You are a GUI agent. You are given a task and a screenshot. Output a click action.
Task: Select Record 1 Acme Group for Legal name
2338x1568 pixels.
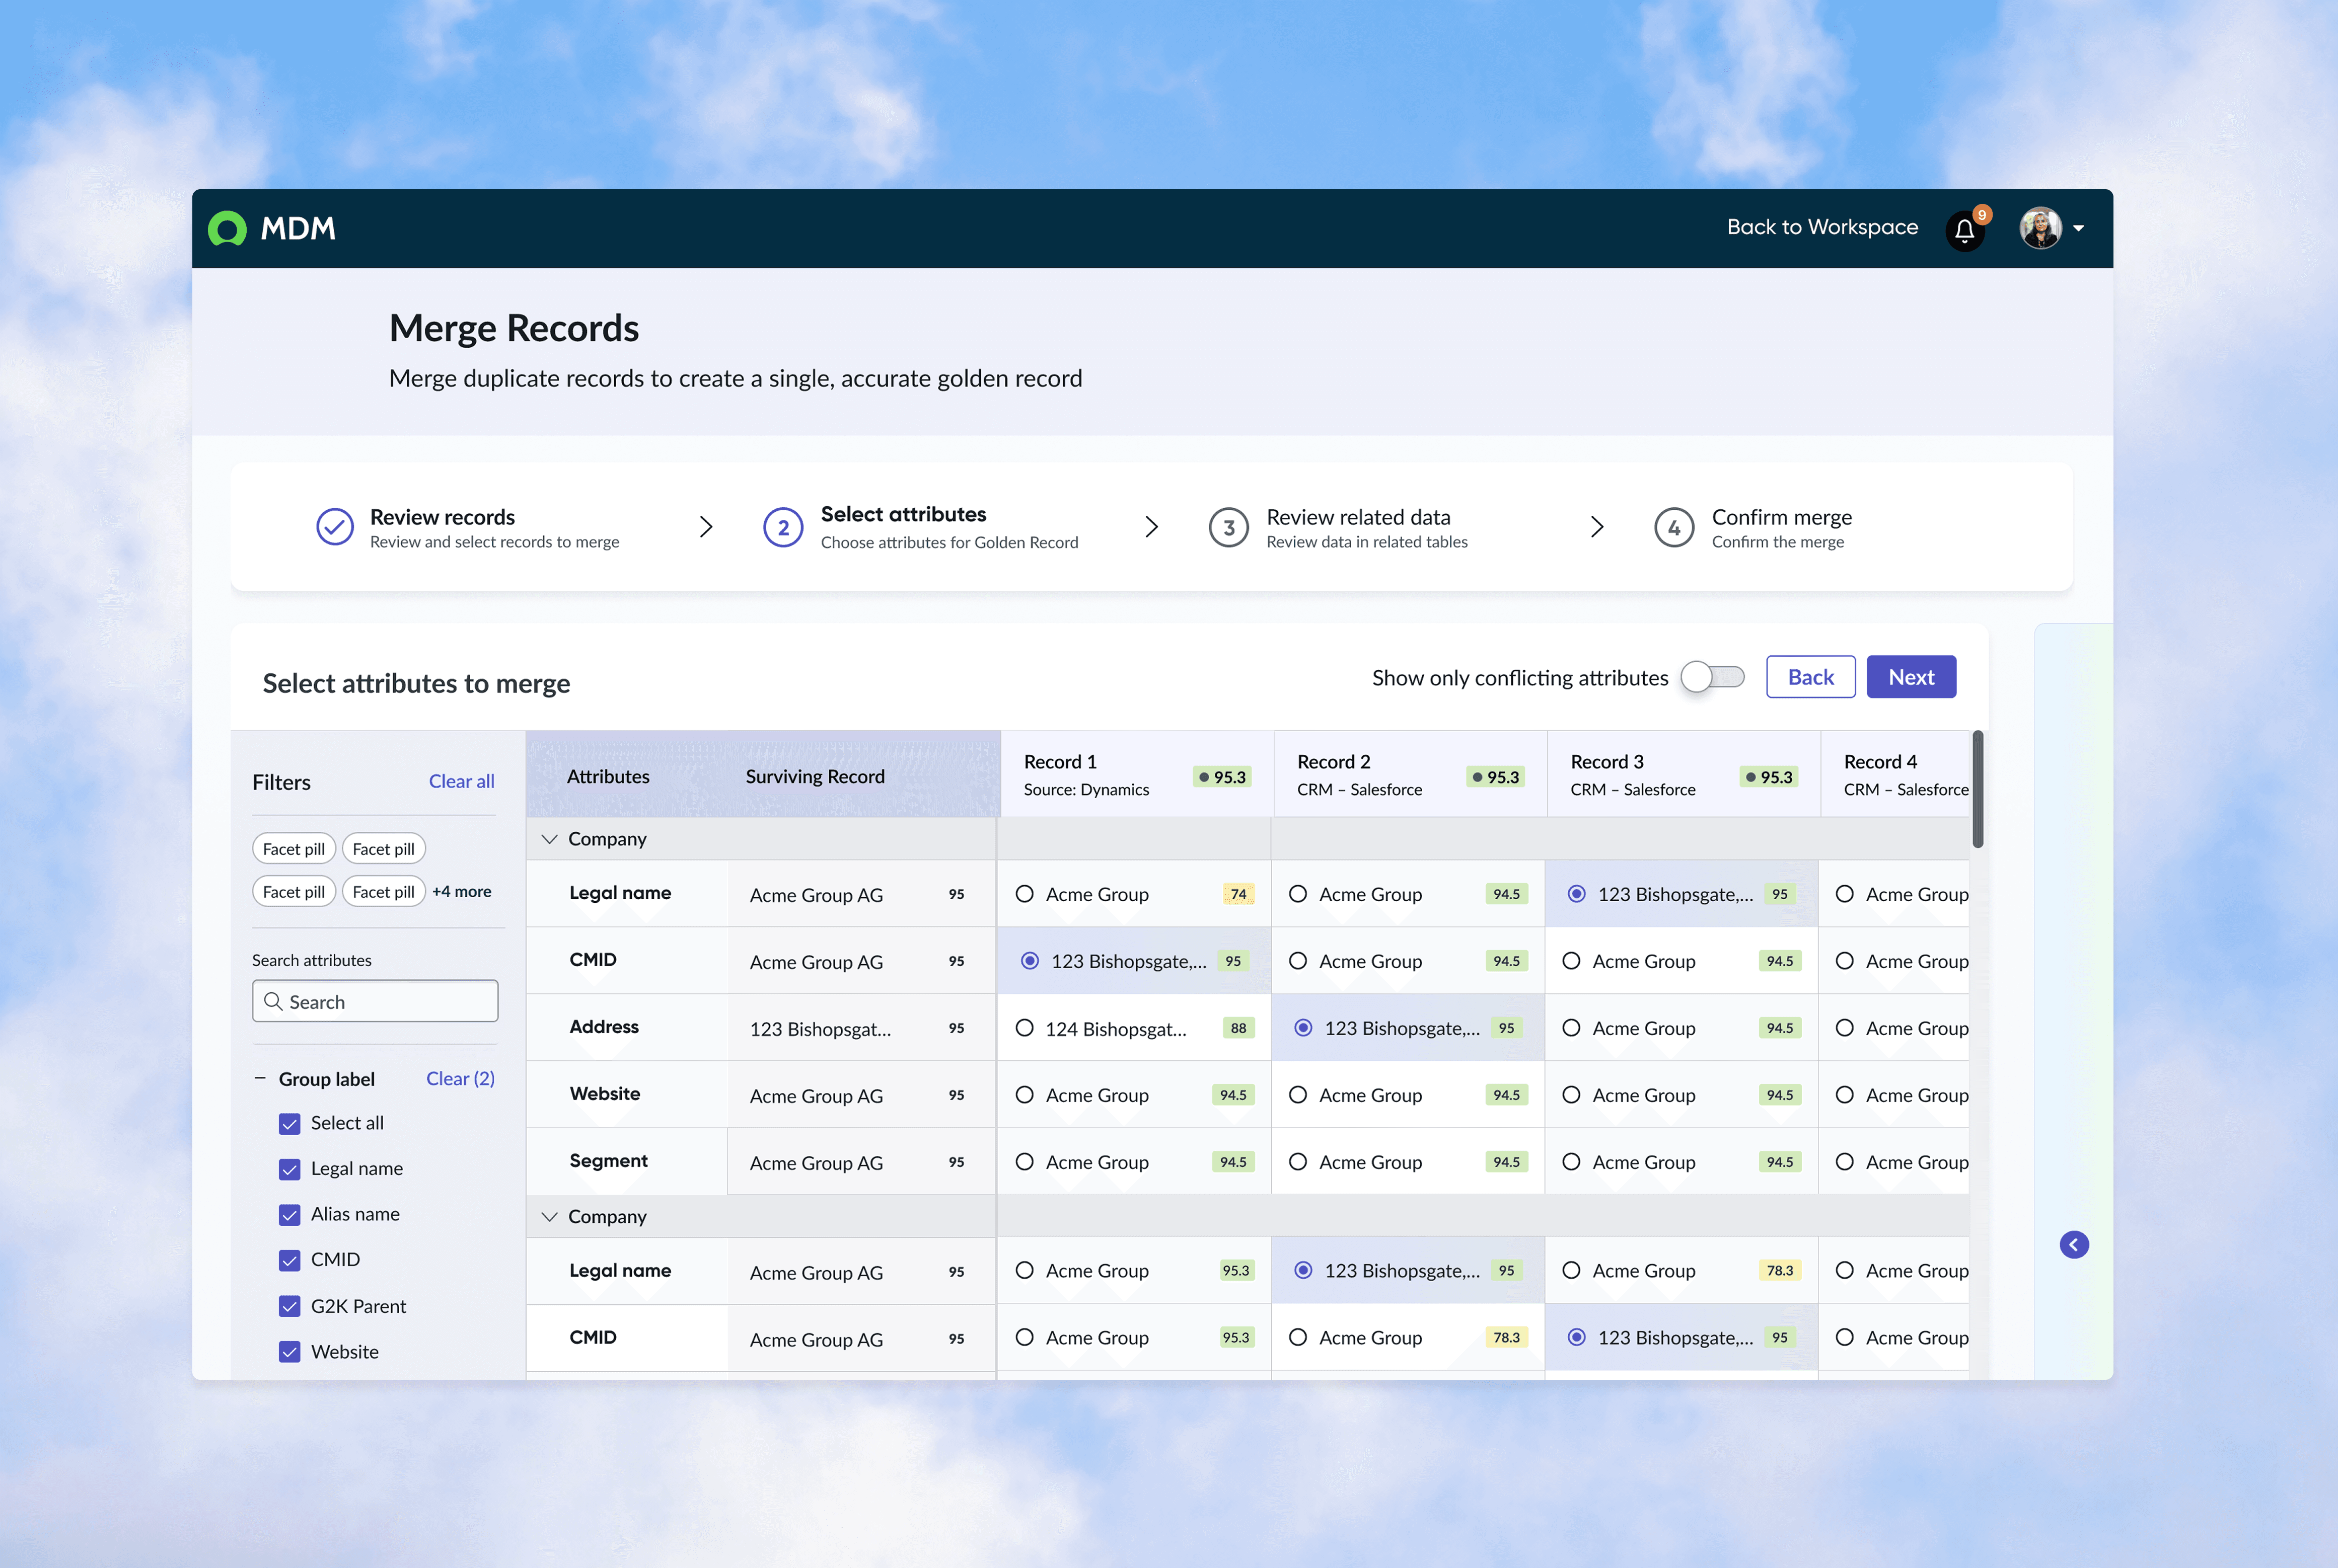tap(1025, 894)
